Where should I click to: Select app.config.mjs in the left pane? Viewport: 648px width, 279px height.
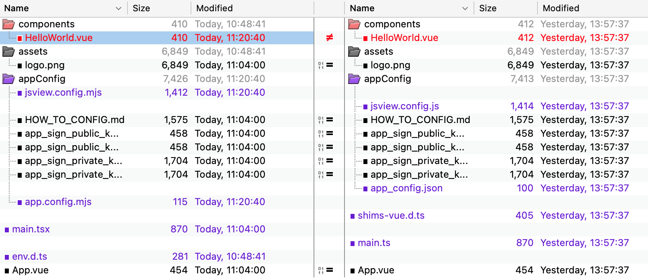(x=58, y=202)
